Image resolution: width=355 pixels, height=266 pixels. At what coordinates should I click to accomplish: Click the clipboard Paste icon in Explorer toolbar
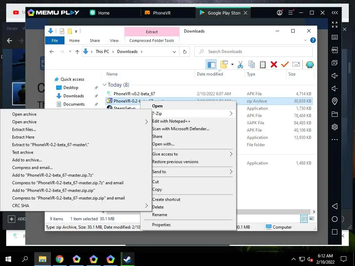click(263, 65)
